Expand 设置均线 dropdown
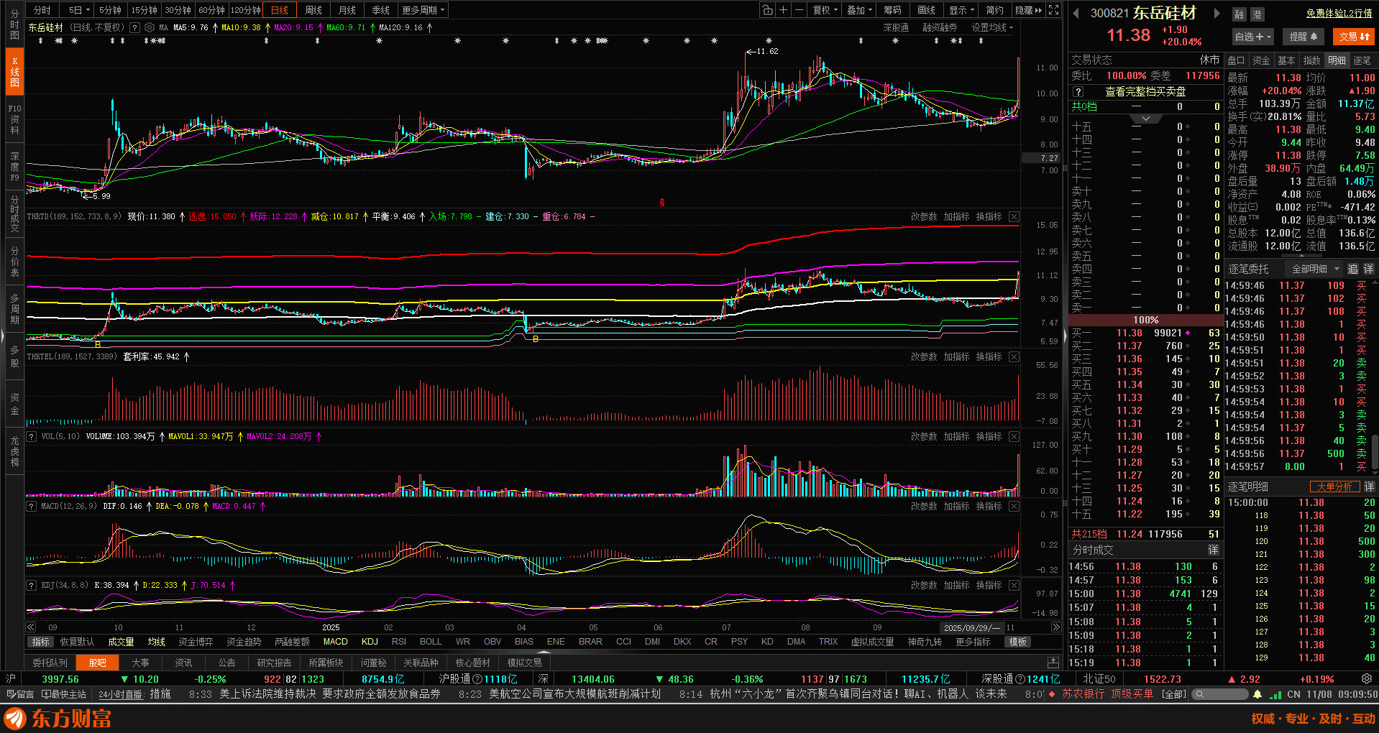Screen dimensions: 1379x733 (x=993, y=27)
